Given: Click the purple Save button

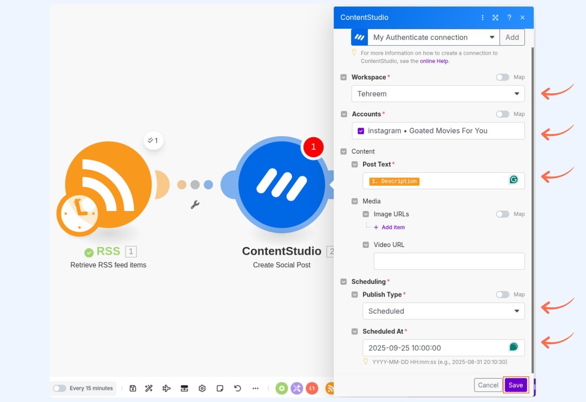Looking at the screenshot, I should pos(516,385).
